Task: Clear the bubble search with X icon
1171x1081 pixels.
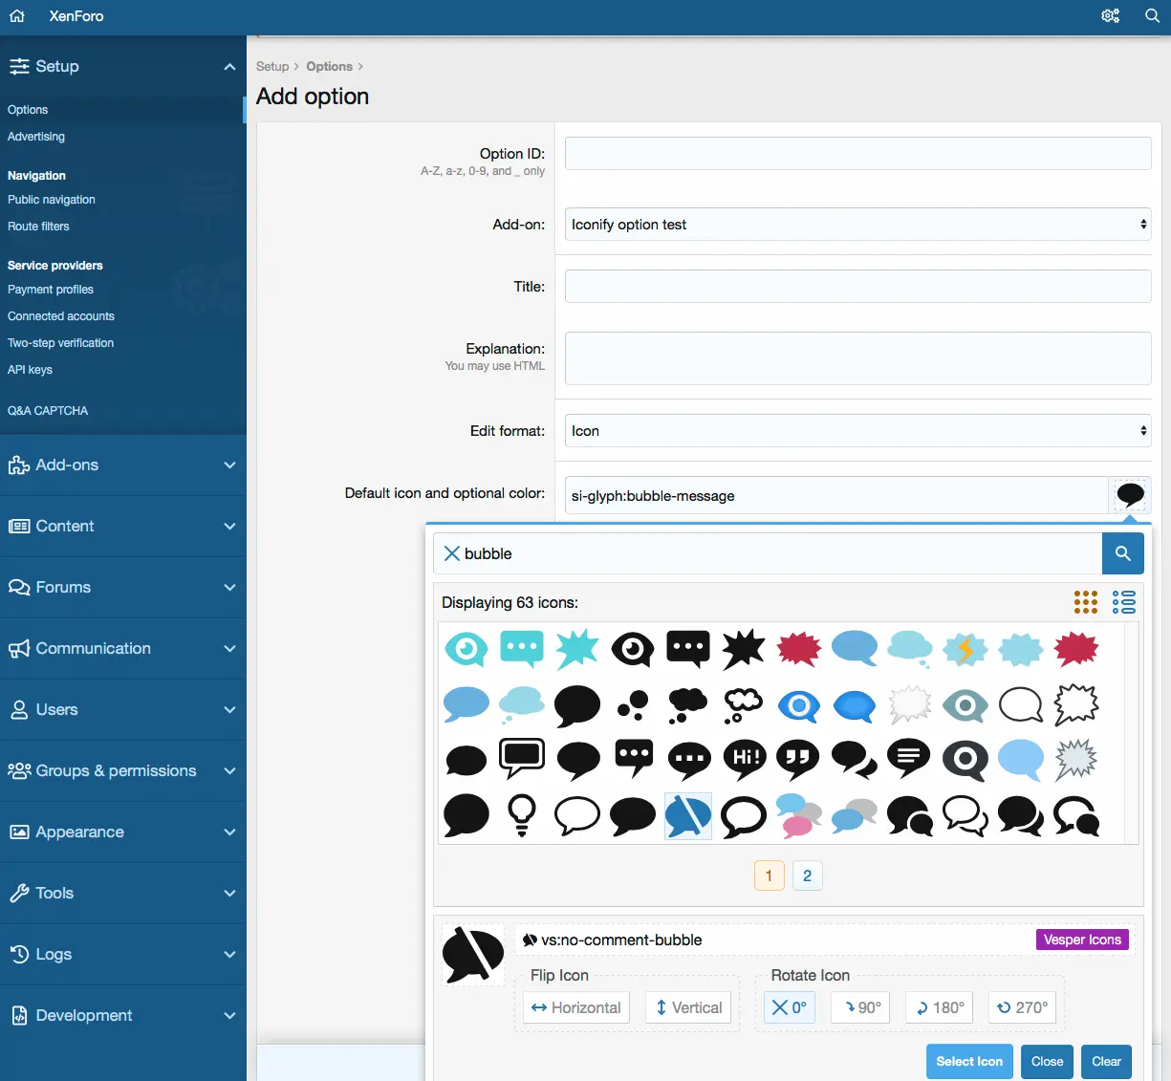Action: [452, 553]
